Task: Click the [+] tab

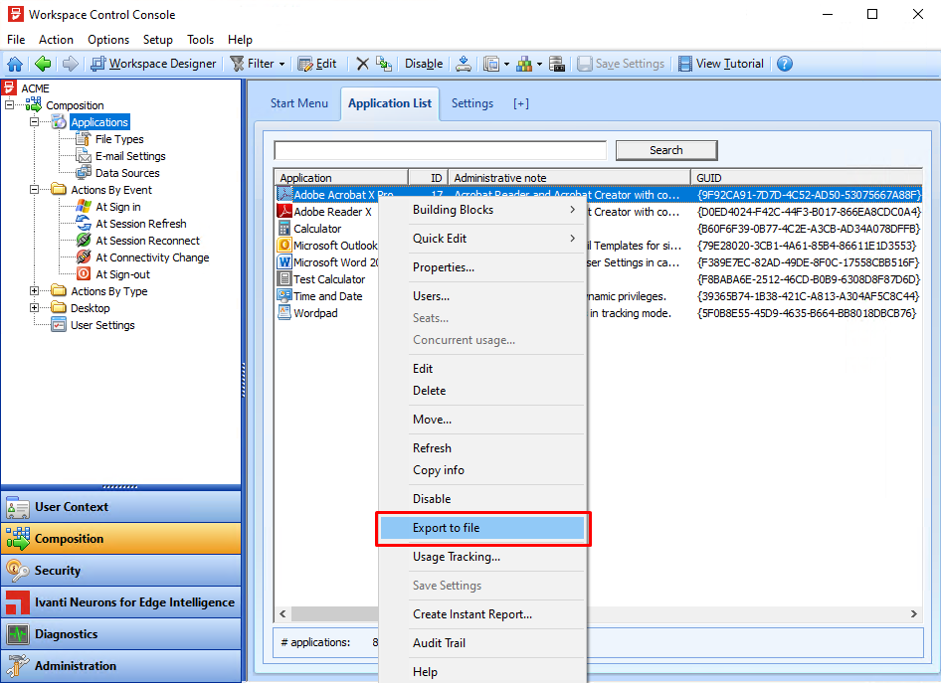Action: [521, 103]
